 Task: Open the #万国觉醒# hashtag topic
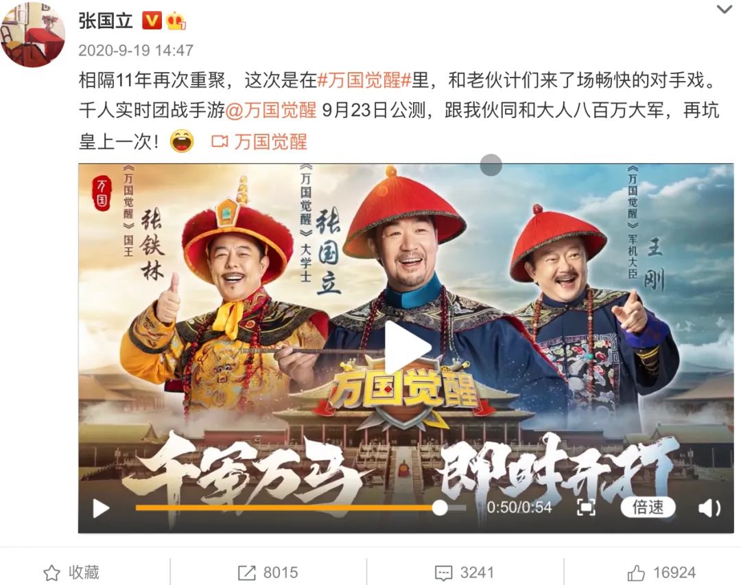364,80
